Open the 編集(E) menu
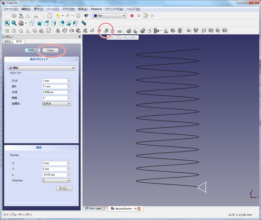Image resolution: width=261 pixels, height=220 pixels. [x=26, y=9]
